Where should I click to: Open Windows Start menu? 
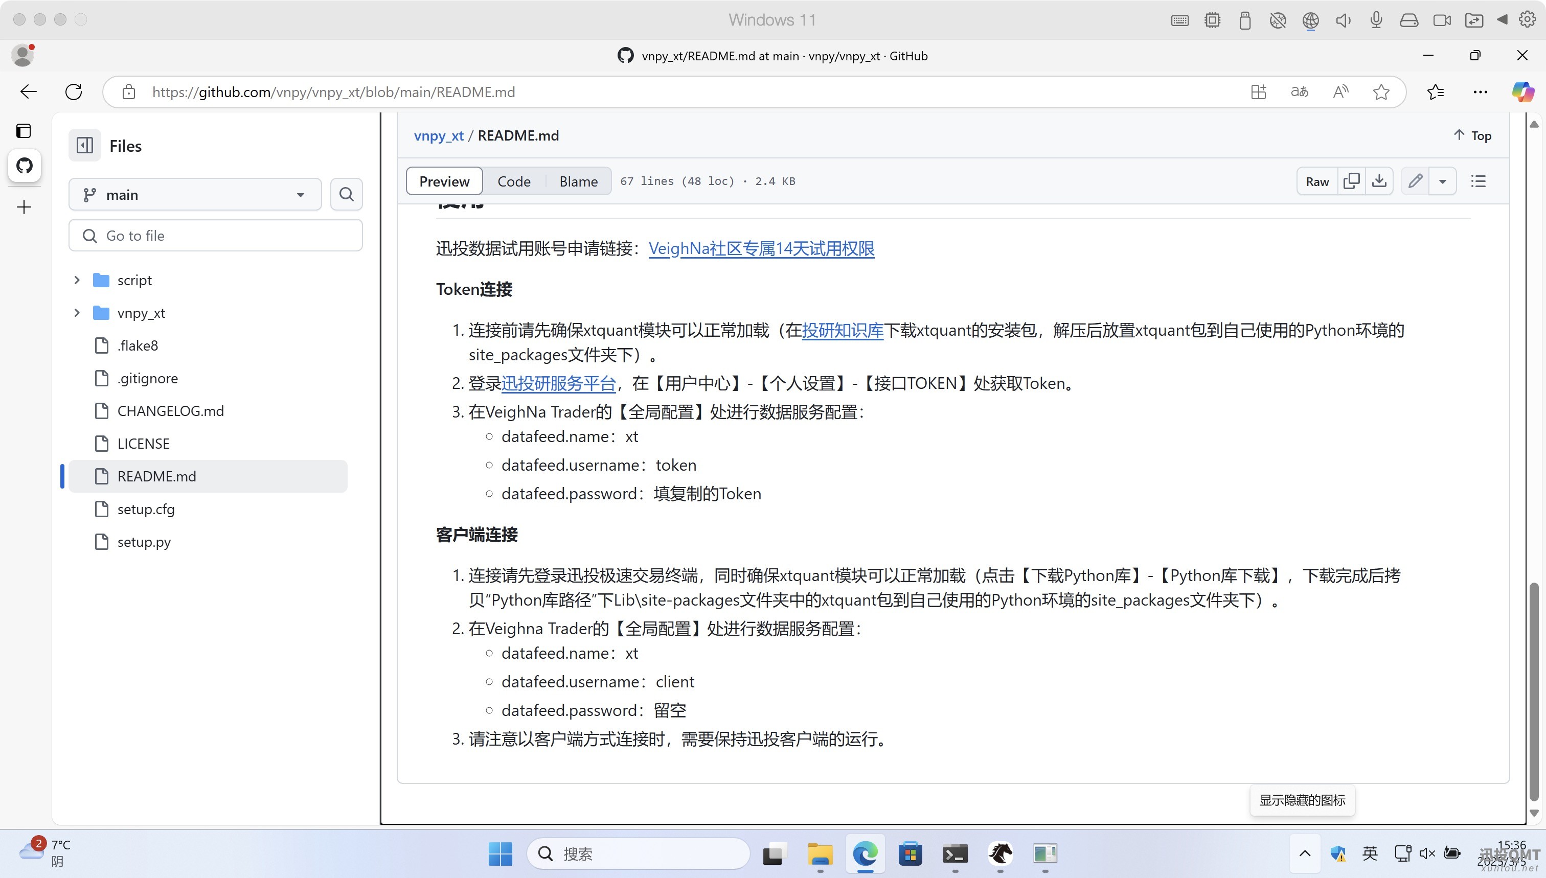500,853
